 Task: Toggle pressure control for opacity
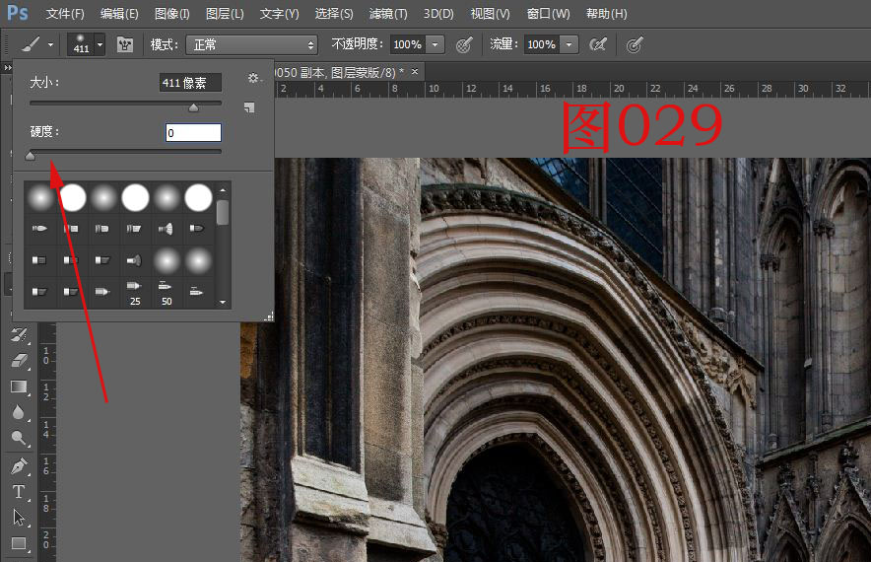click(x=464, y=44)
